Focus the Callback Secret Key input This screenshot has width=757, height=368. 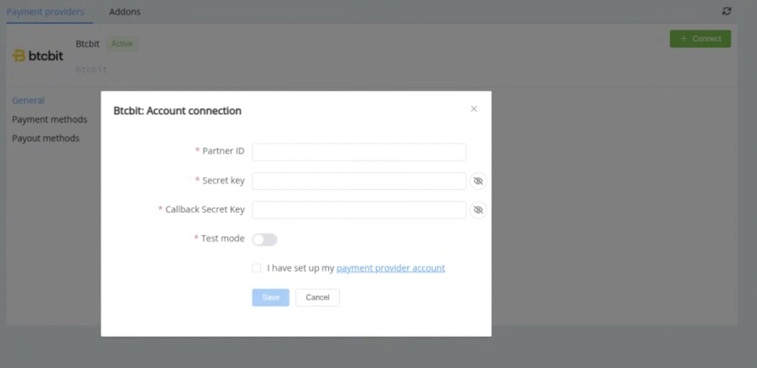point(359,210)
